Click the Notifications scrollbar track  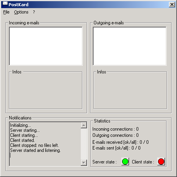coord(84,144)
